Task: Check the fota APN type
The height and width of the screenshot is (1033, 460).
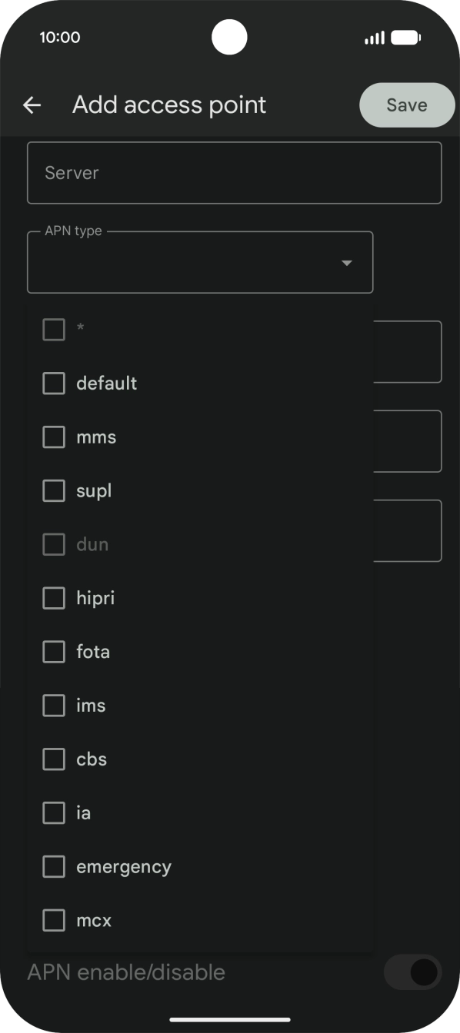Action: pyautogui.click(x=53, y=652)
